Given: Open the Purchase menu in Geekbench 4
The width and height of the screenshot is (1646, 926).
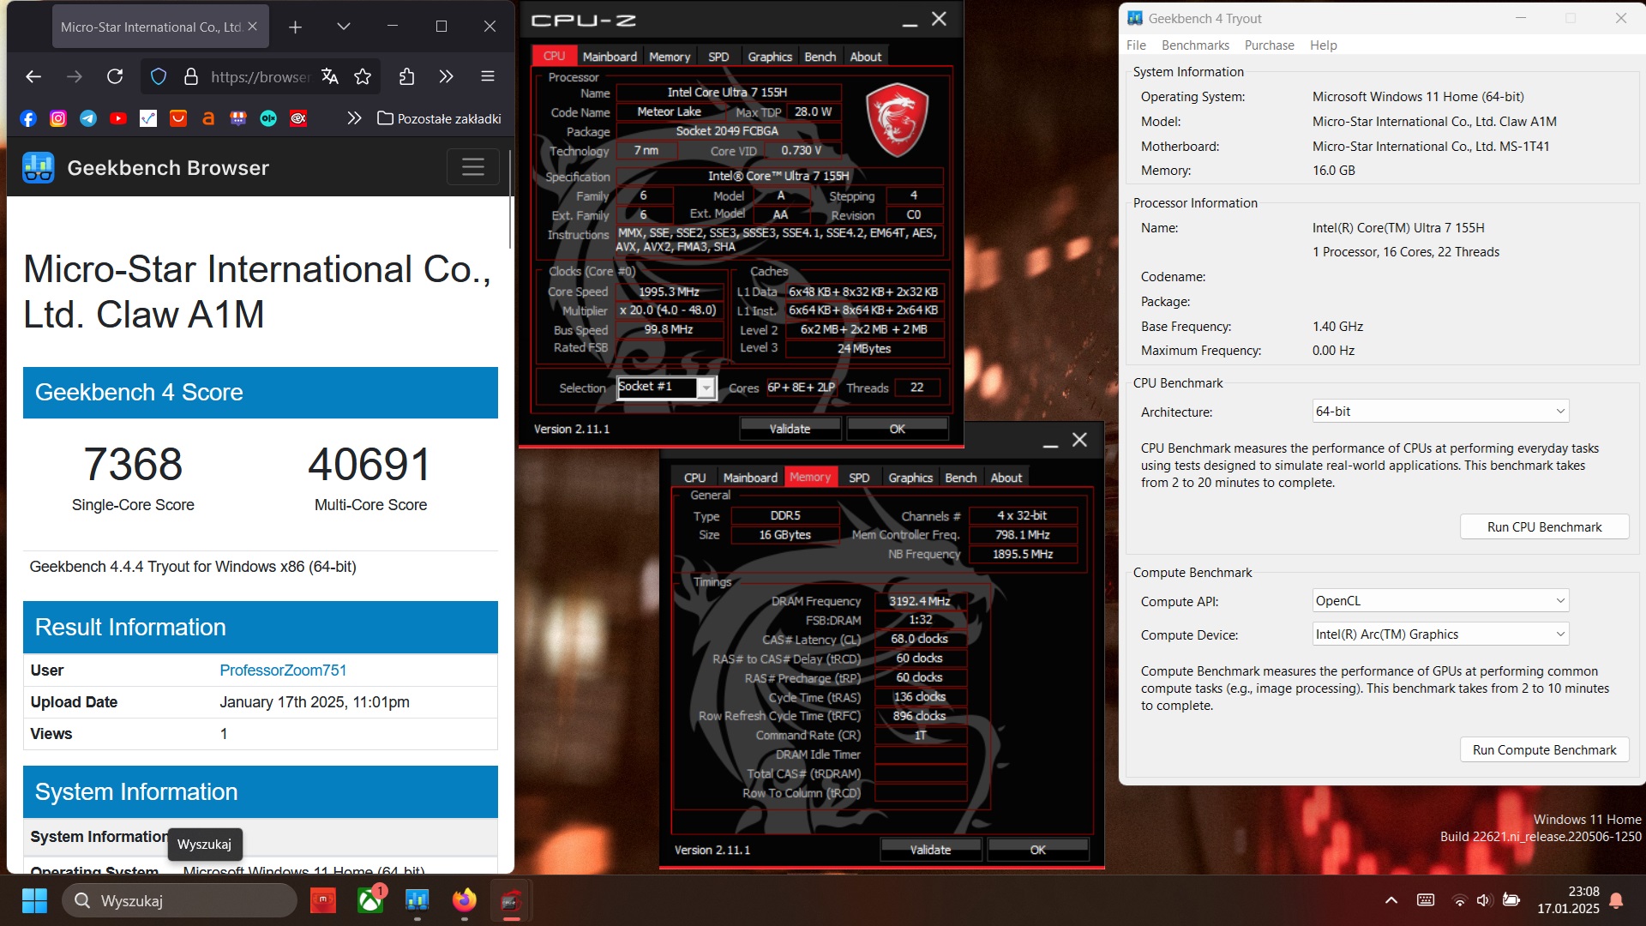Looking at the screenshot, I should point(1269,45).
